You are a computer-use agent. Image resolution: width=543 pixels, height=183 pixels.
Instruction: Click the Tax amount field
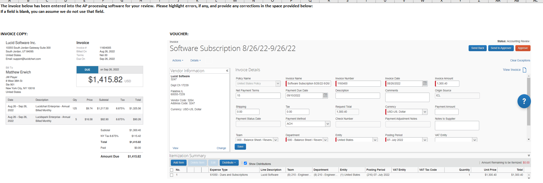click(x=297, y=112)
